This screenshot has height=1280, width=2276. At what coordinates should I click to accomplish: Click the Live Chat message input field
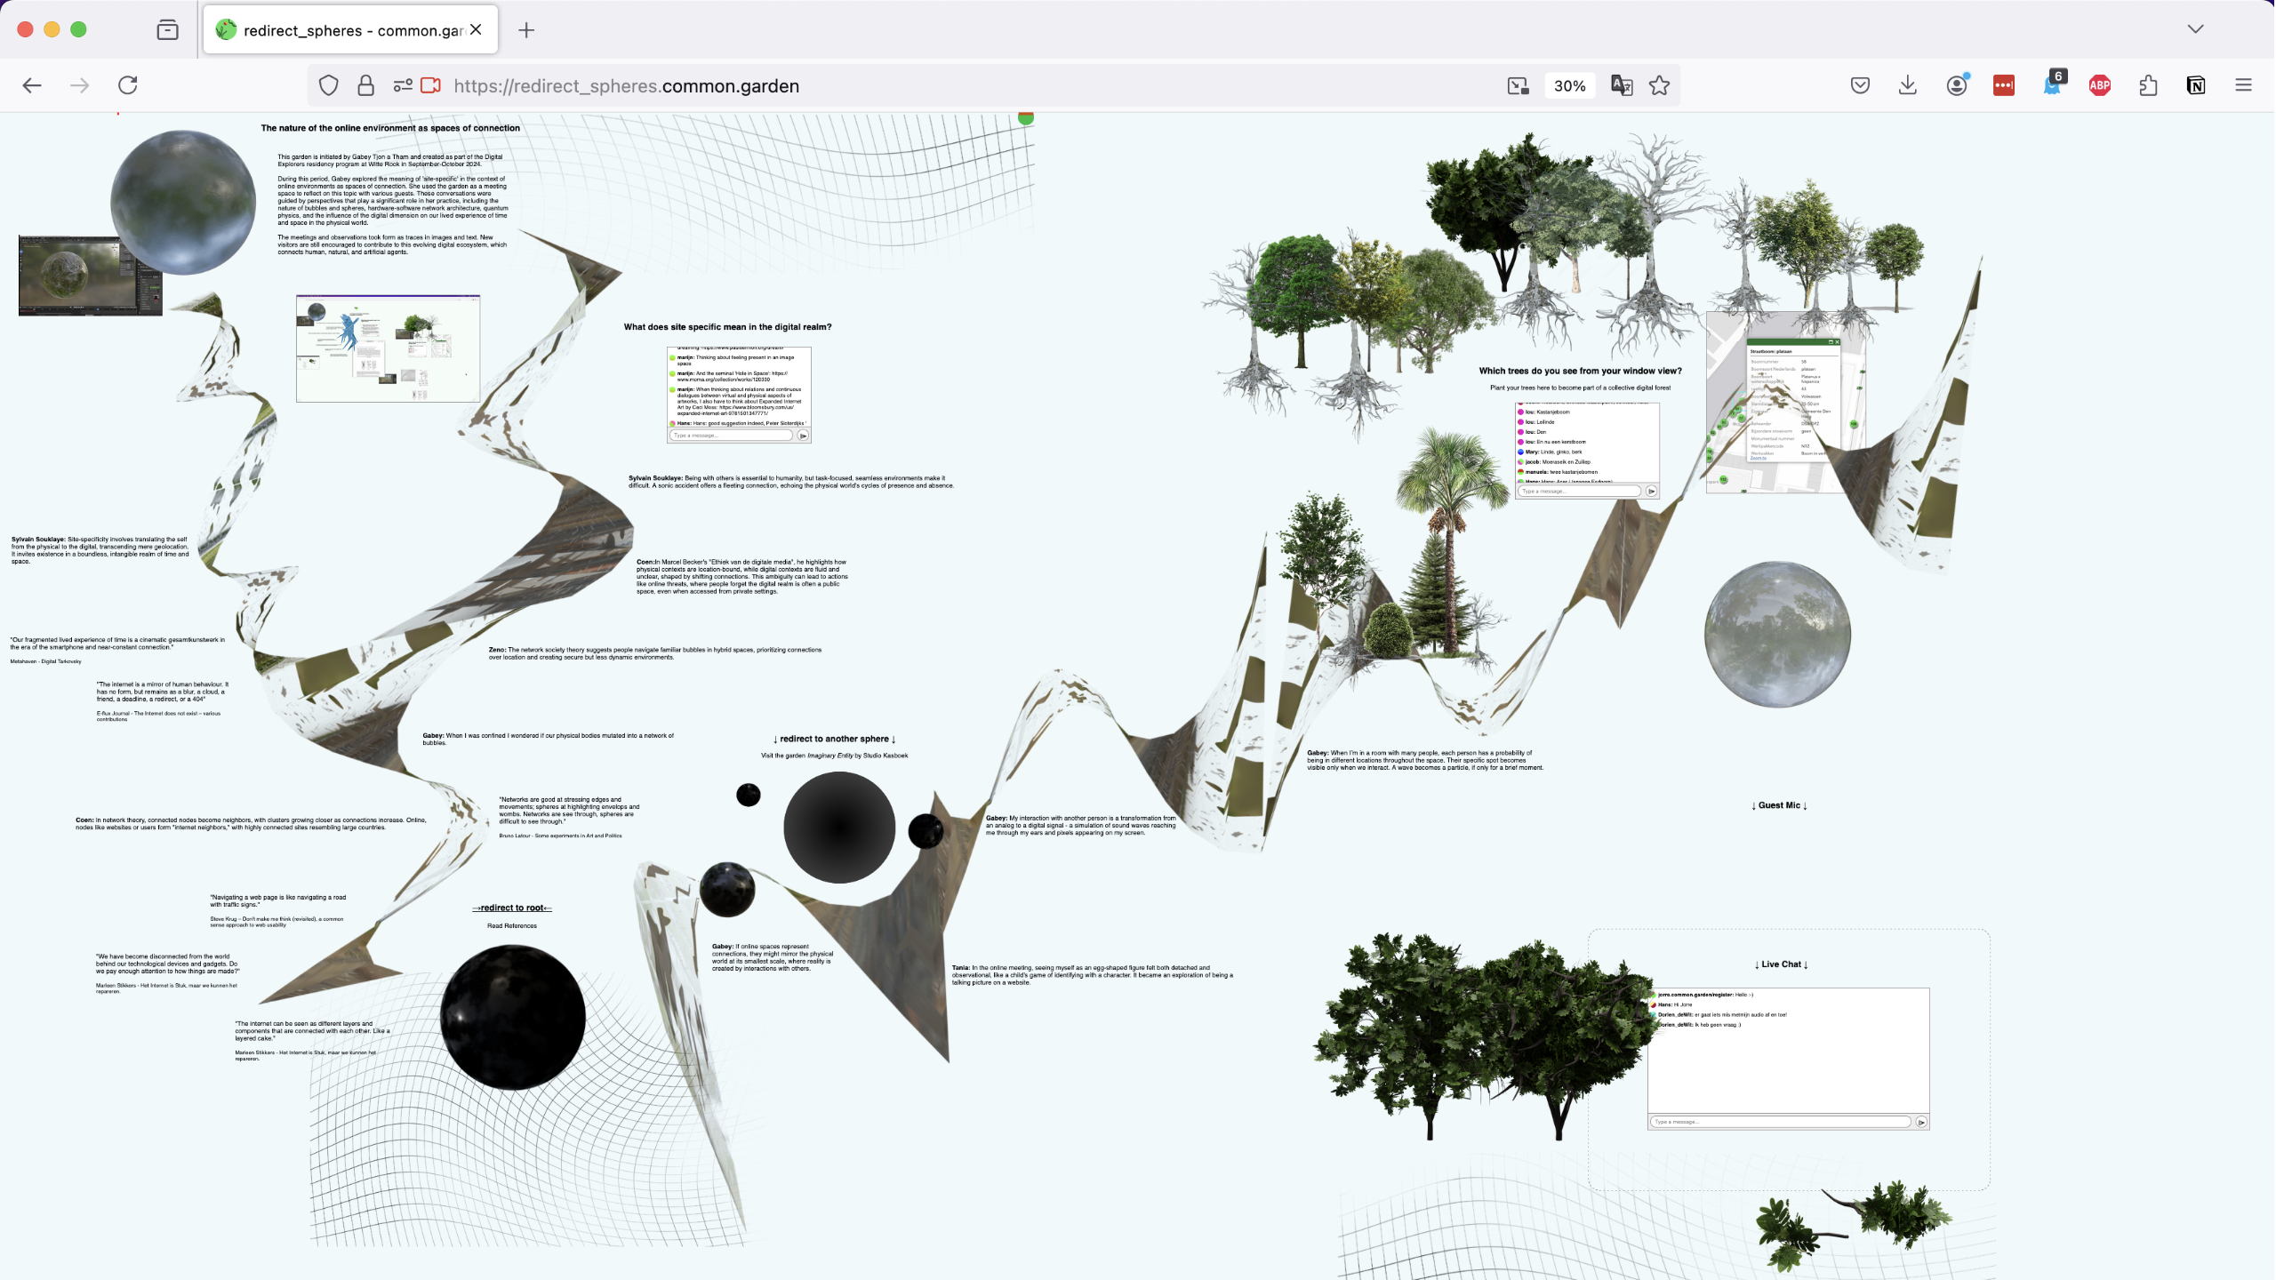[x=1780, y=1122]
